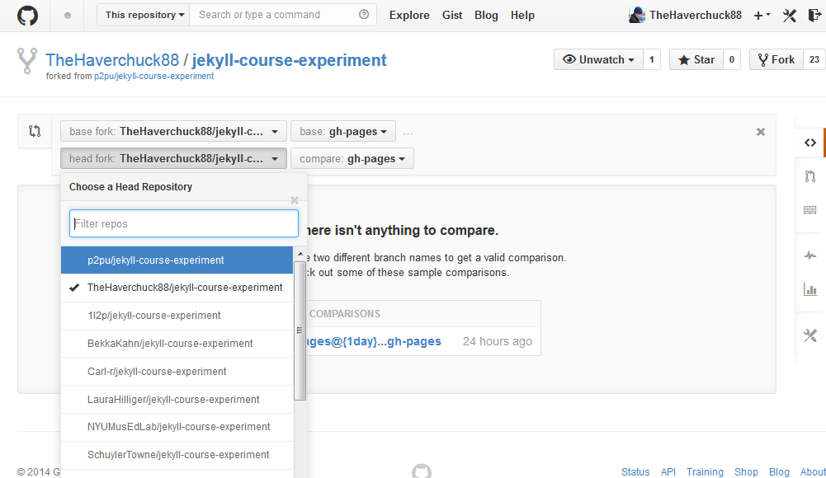
Task: Unwatch this repository dropdown button
Action: (x=598, y=59)
